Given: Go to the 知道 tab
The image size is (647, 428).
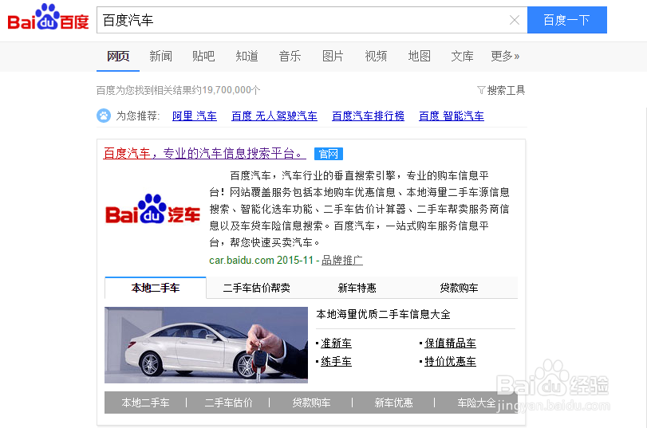Looking at the screenshot, I should [247, 56].
